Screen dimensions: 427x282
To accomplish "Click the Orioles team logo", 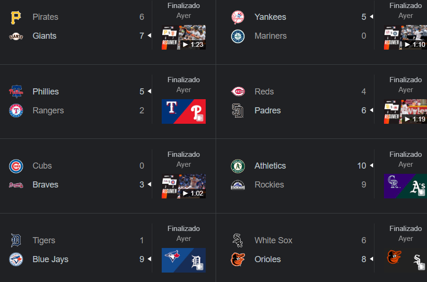I will pos(237,259).
